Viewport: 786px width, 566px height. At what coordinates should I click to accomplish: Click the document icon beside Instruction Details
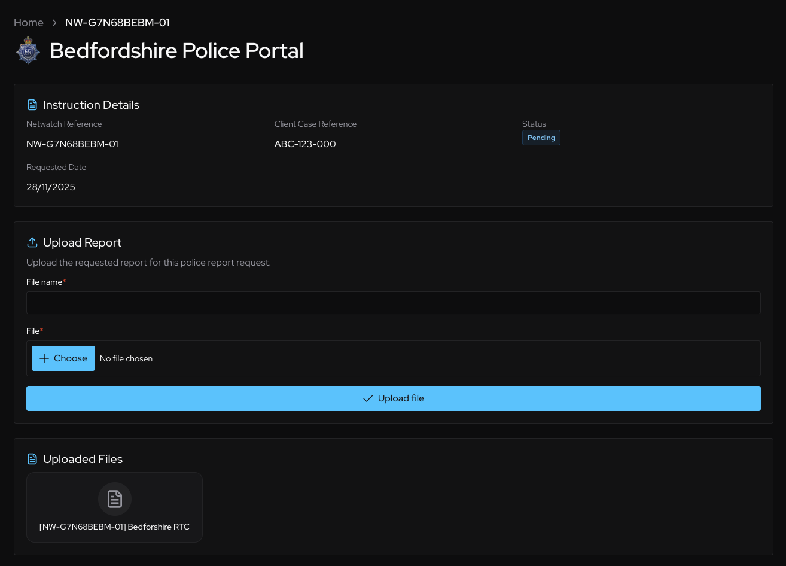(x=32, y=104)
